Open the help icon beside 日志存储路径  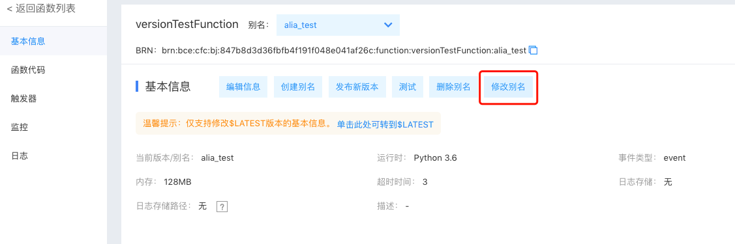(x=222, y=206)
